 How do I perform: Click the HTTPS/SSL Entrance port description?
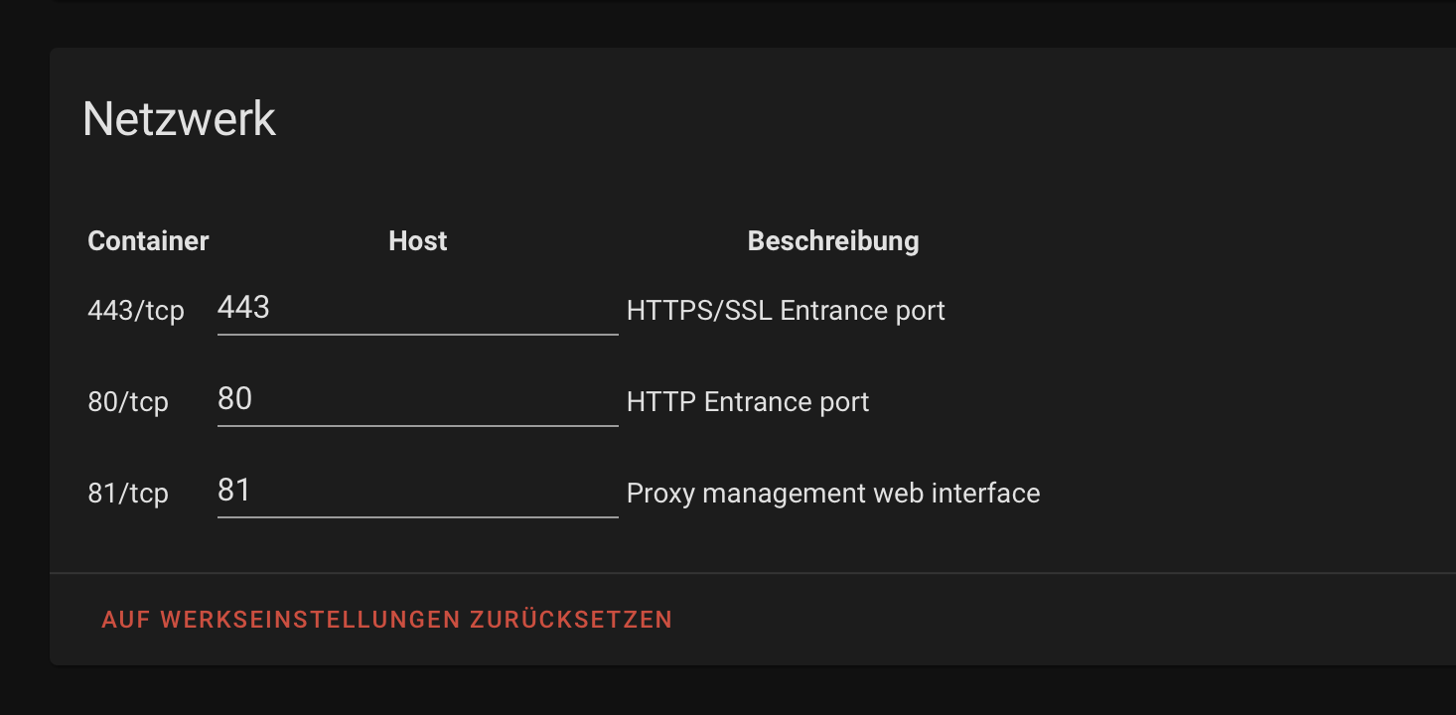785,310
